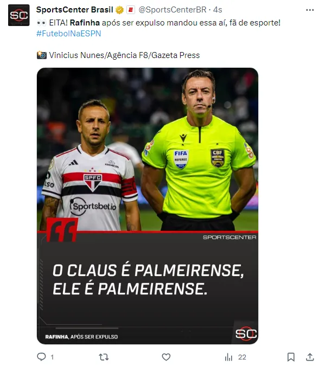Click the ESPN affiliate badge icon
This screenshot has width=319, height=366.
(131, 10)
